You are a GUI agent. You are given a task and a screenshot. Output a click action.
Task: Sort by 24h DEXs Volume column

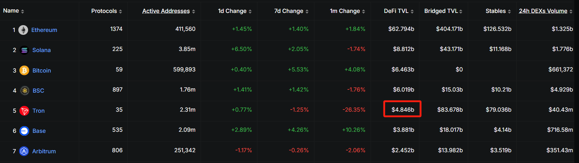coord(546,11)
